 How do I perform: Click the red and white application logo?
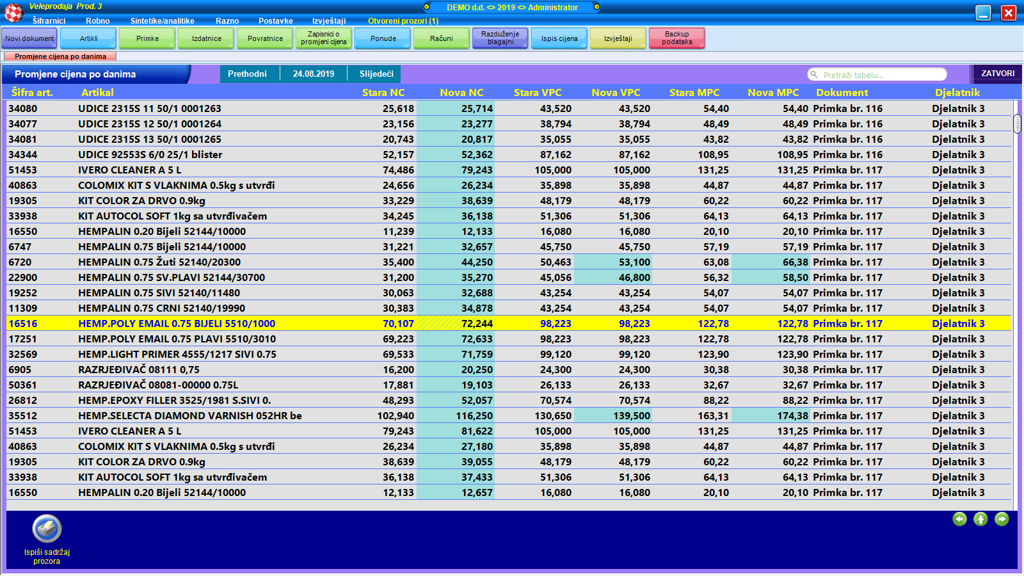[13, 12]
